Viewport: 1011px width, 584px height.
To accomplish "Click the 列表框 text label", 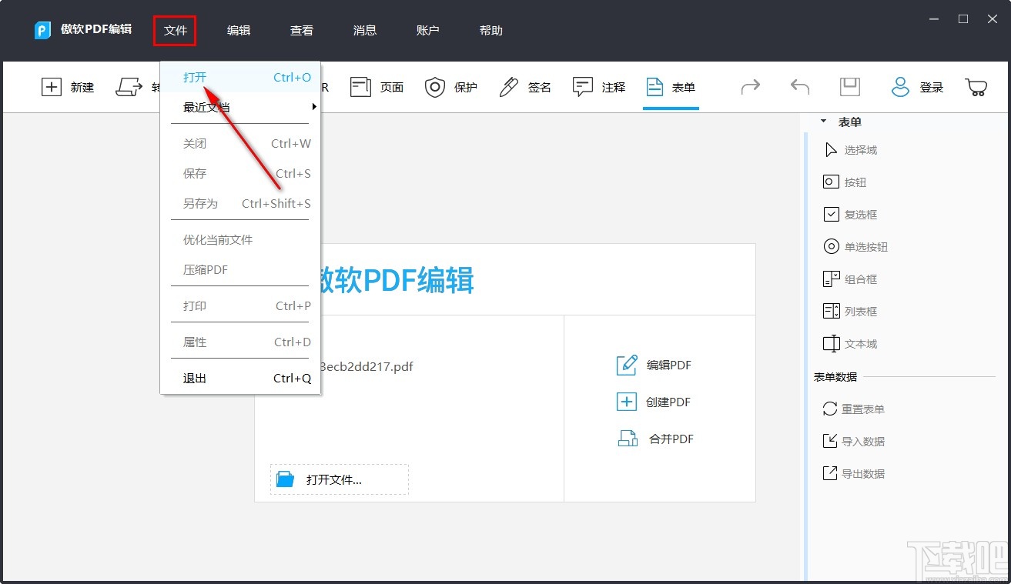I will coord(861,312).
